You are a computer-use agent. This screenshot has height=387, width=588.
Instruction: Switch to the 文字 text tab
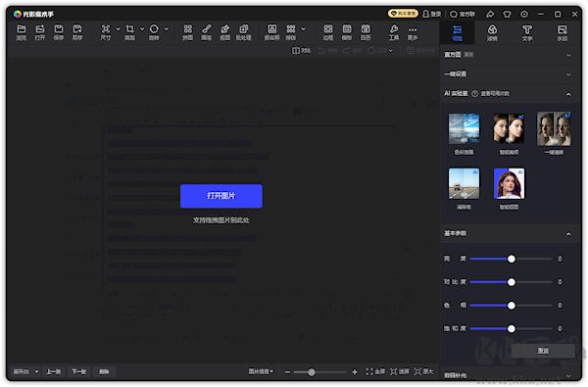click(x=527, y=33)
